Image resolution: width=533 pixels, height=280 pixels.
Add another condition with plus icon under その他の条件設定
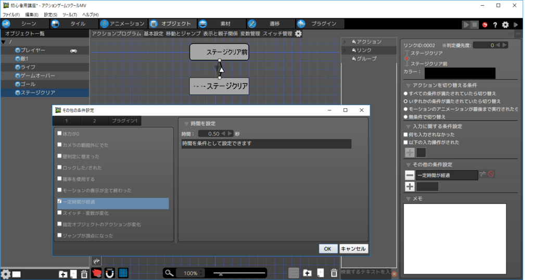[x=410, y=186]
